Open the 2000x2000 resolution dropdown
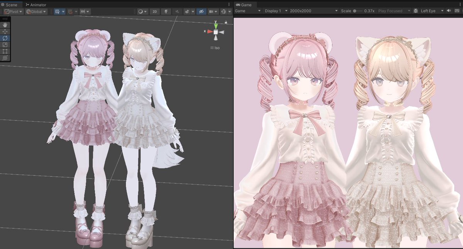 314,11
